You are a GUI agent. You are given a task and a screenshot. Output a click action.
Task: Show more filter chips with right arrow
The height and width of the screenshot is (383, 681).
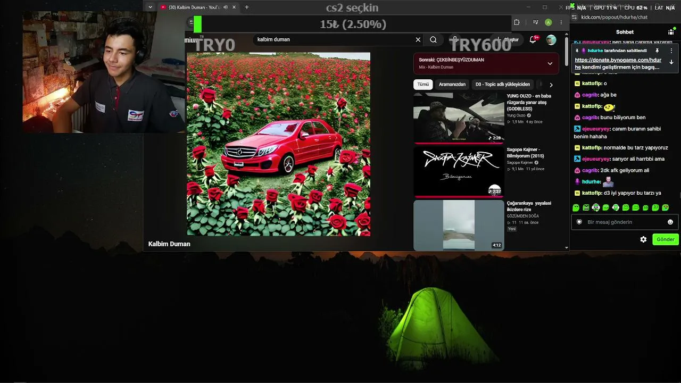(551, 85)
